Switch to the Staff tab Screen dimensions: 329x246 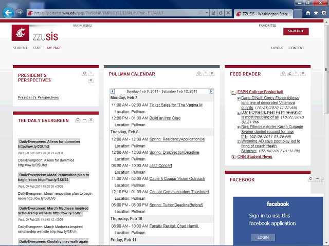pyautogui.click(x=37, y=48)
